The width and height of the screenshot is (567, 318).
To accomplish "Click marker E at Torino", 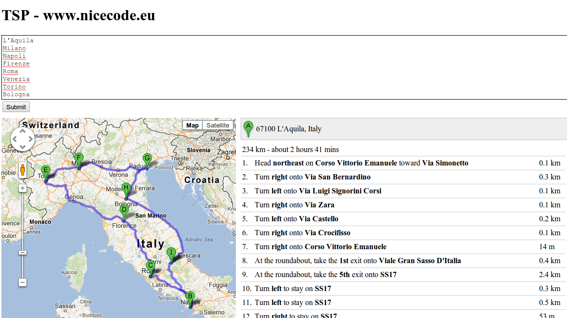I will tap(46, 174).
